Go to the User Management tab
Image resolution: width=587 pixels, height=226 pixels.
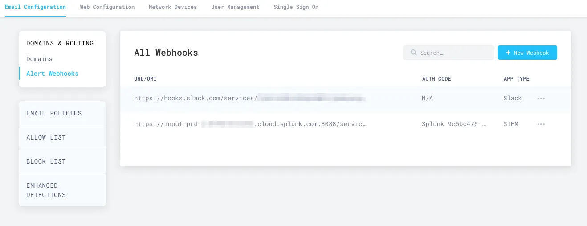tap(235, 7)
